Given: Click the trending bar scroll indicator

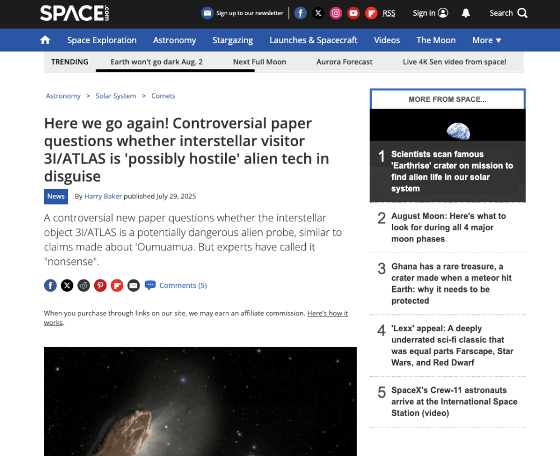Looking at the screenshot, I should (x=175, y=71).
